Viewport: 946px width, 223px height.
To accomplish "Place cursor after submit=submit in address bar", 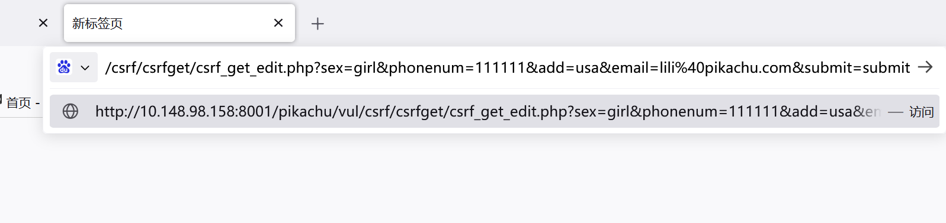I will coord(910,67).
